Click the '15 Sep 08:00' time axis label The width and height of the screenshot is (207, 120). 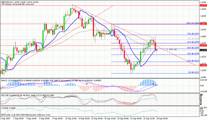pos(97,119)
